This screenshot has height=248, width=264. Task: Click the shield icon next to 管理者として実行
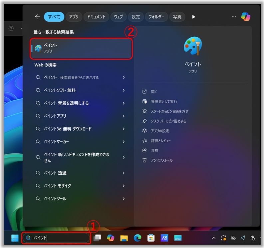(144, 101)
